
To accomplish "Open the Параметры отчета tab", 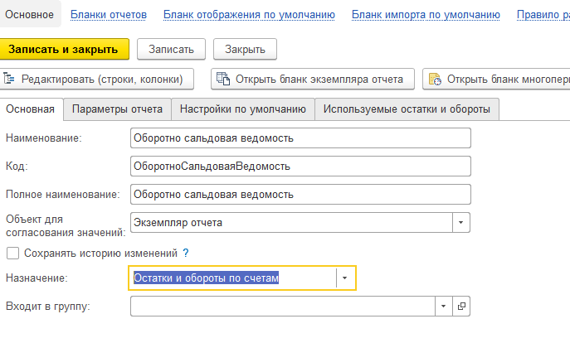I will (117, 109).
